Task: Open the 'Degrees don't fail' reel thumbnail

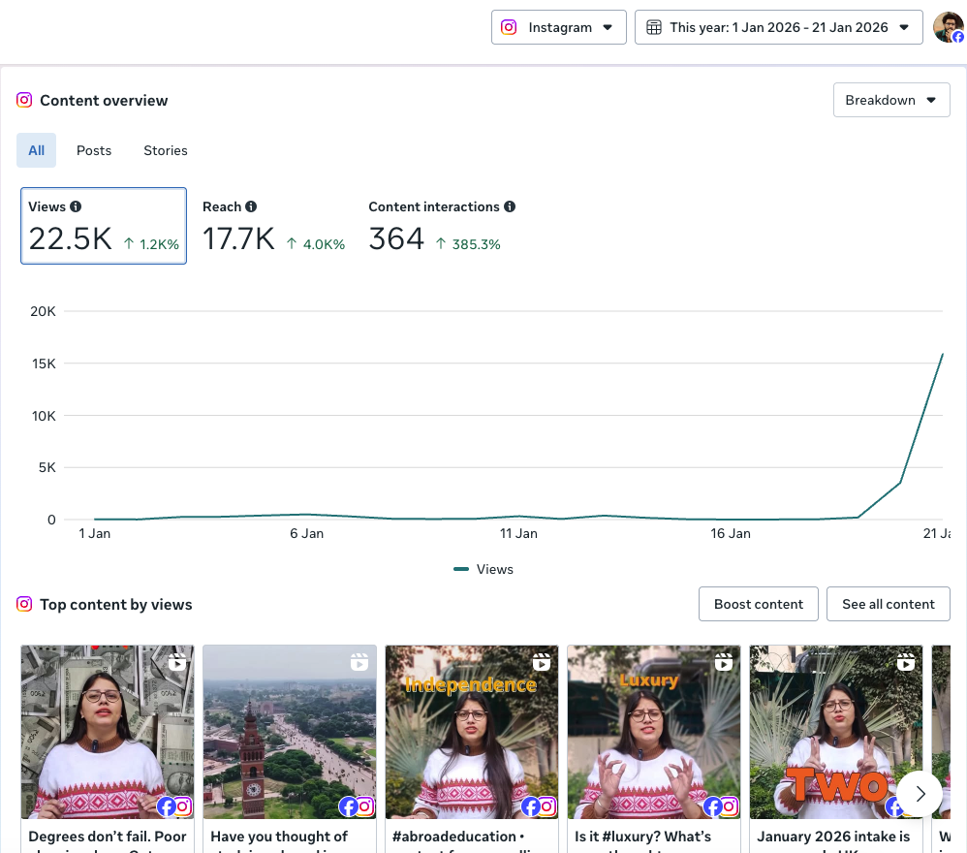Action: [x=108, y=732]
